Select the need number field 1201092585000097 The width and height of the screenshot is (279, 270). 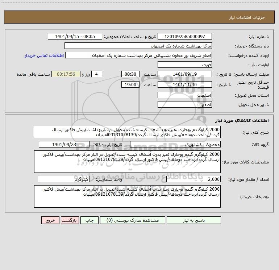click(x=185, y=36)
